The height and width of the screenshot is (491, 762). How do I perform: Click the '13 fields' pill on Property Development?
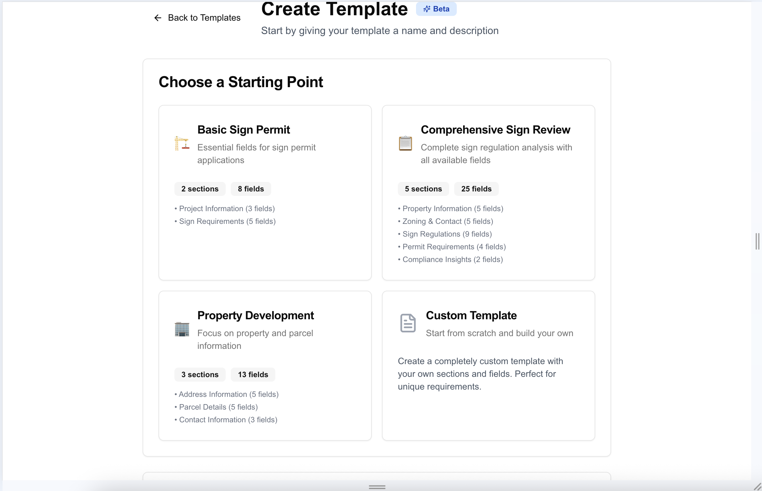pos(252,374)
